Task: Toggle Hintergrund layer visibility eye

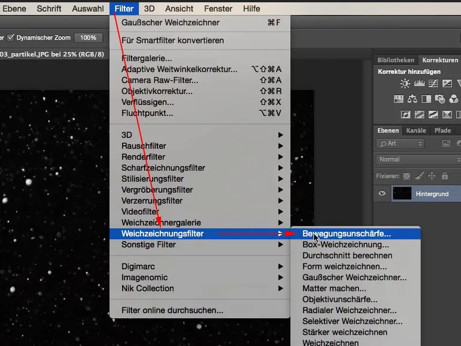Action: point(382,193)
